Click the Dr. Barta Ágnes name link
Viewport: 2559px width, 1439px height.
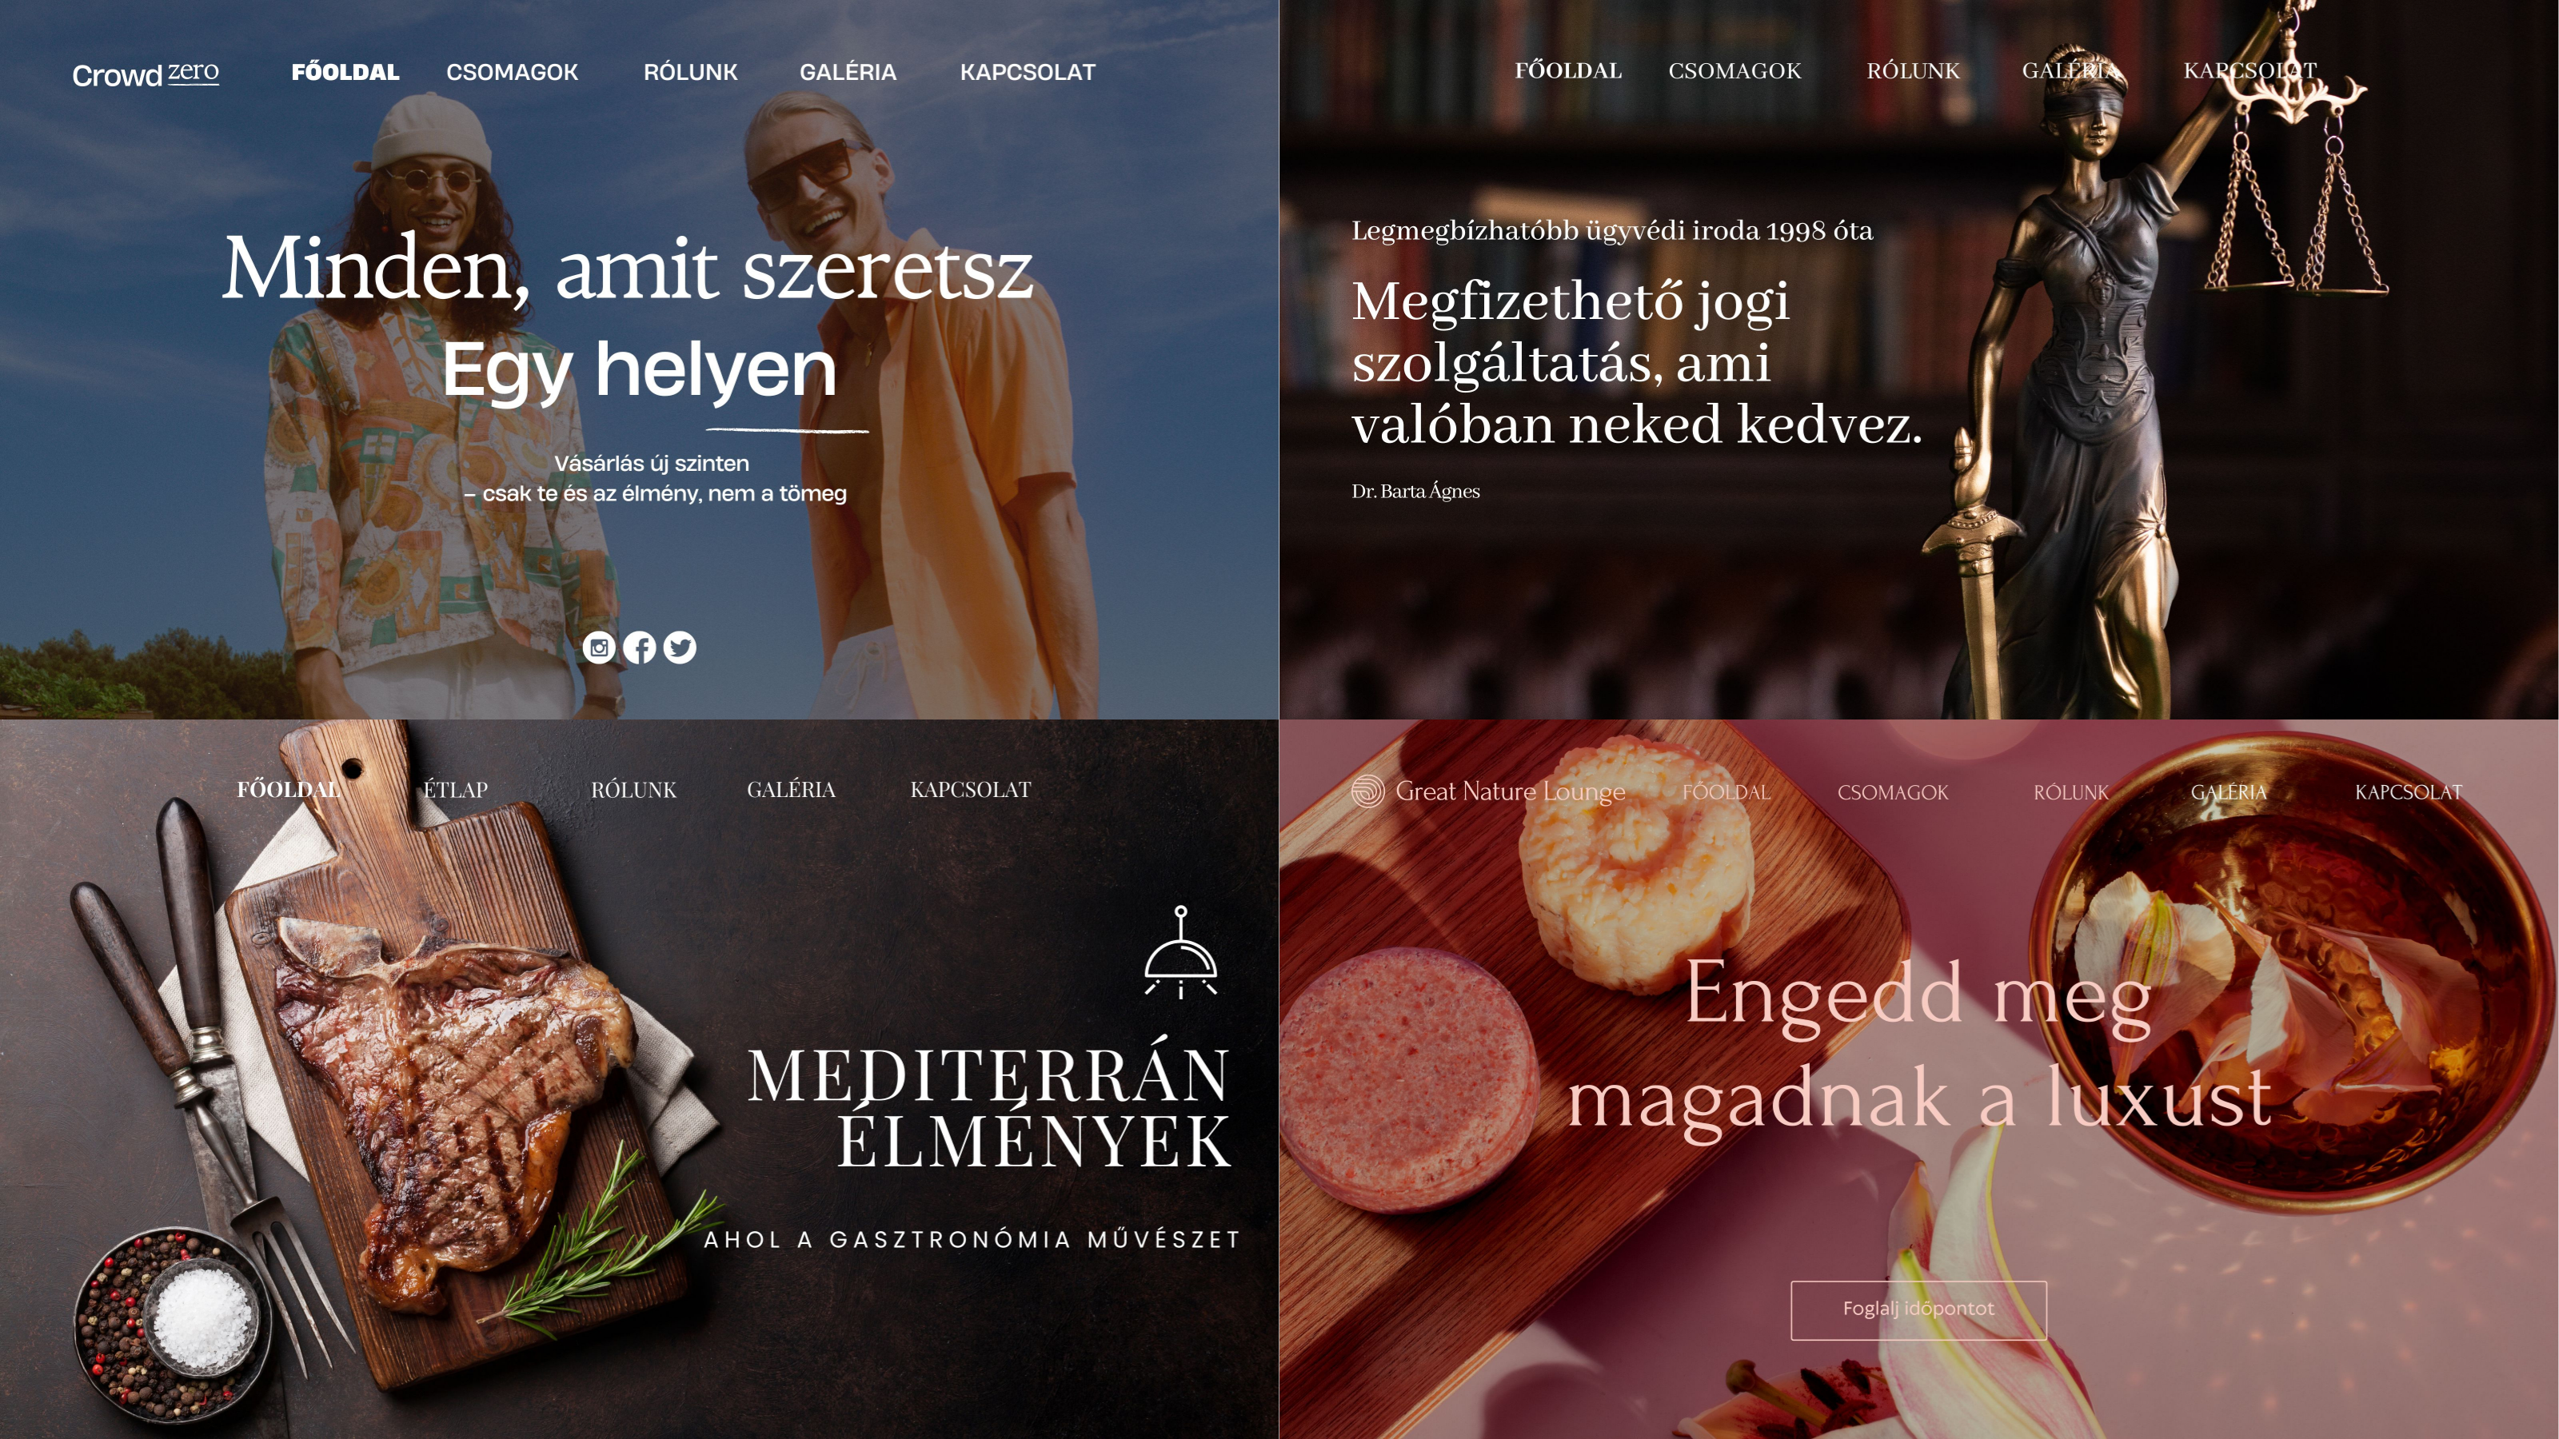[1415, 492]
